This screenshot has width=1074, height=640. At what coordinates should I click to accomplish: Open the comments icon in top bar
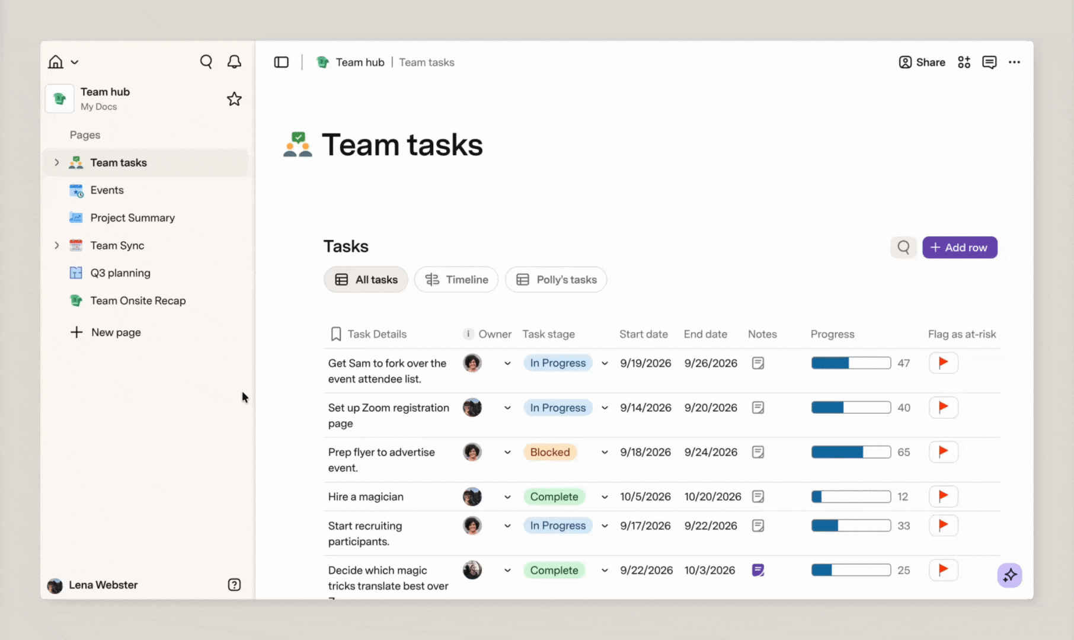[989, 62]
